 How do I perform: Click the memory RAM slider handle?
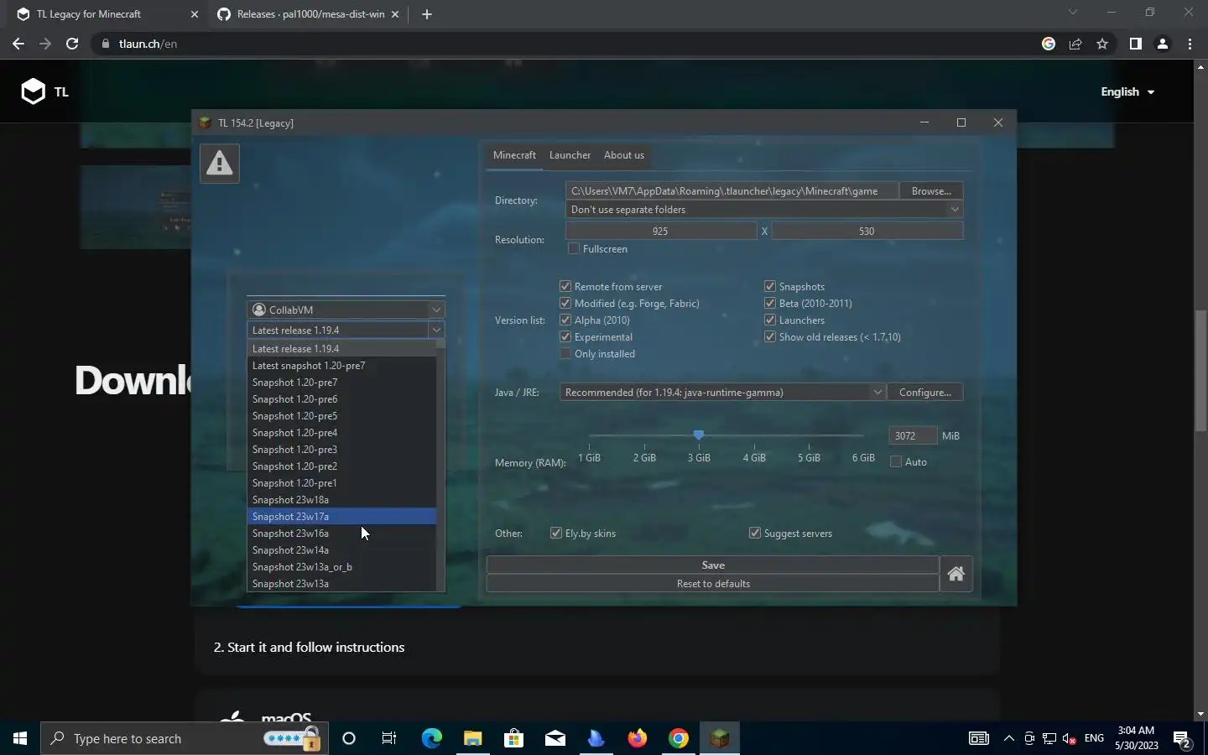698,435
